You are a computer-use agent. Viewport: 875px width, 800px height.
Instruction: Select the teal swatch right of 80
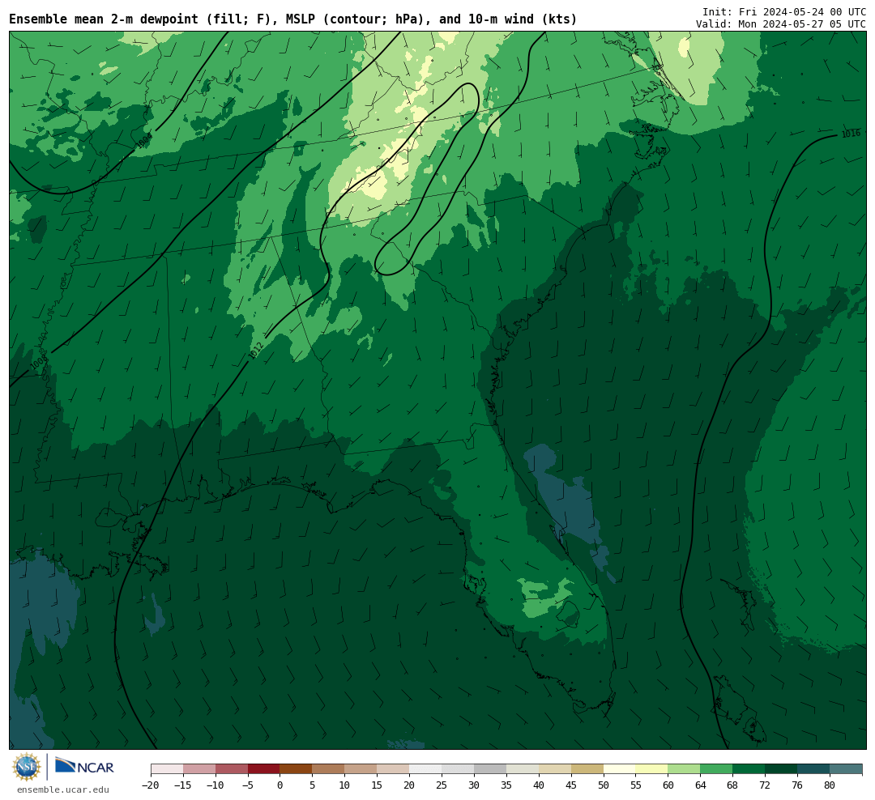[847, 769]
